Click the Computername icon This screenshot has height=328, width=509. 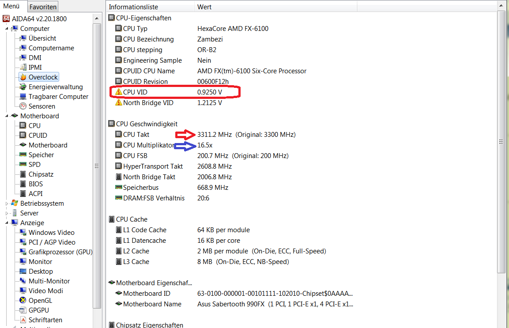(23, 48)
